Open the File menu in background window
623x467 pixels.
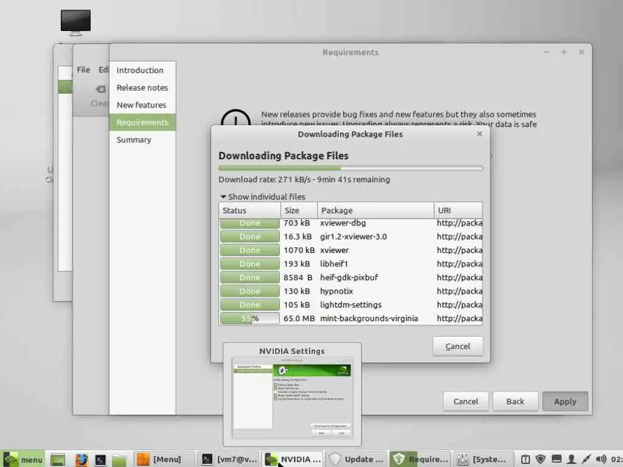point(83,69)
